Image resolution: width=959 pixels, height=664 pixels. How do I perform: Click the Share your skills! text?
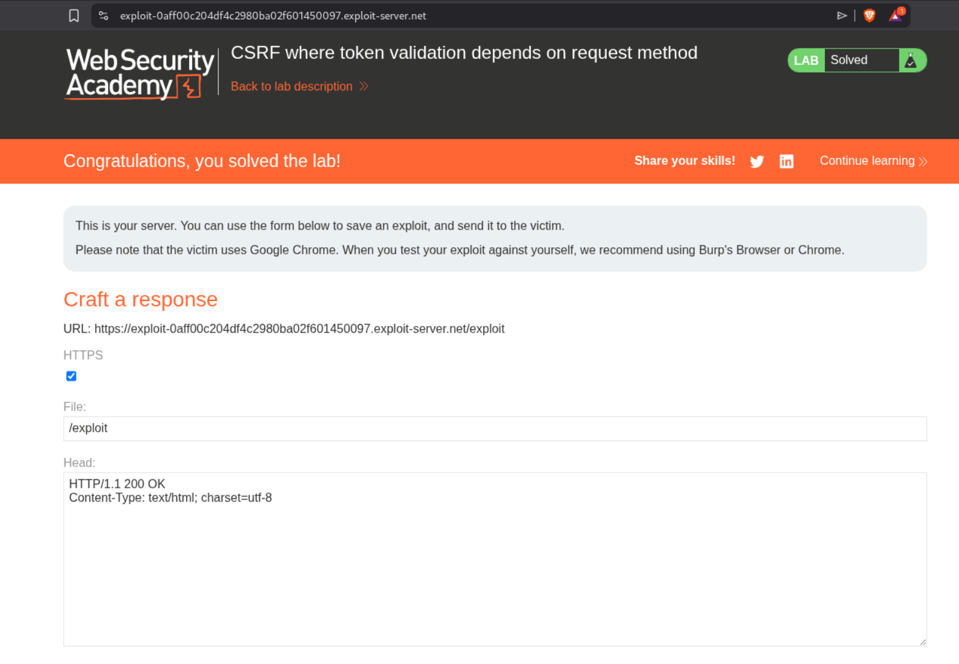pyautogui.click(x=684, y=161)
